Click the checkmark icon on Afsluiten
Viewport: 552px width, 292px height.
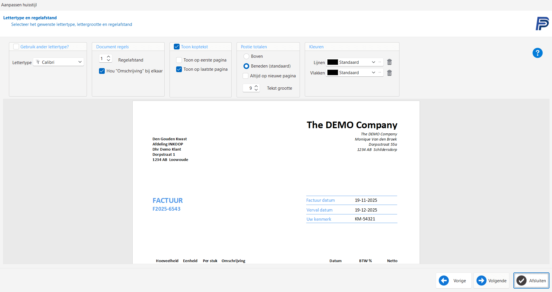pyautogui.click(x=521, y=281)
